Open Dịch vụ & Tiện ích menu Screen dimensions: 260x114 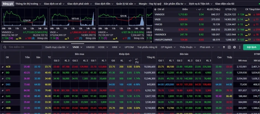click(201, 4)
